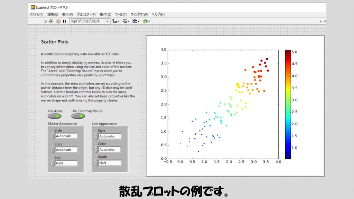The width and height of the screenshot is (354, 199).
Task: Toggle the Use Areas switch
Action: [54, 117]
